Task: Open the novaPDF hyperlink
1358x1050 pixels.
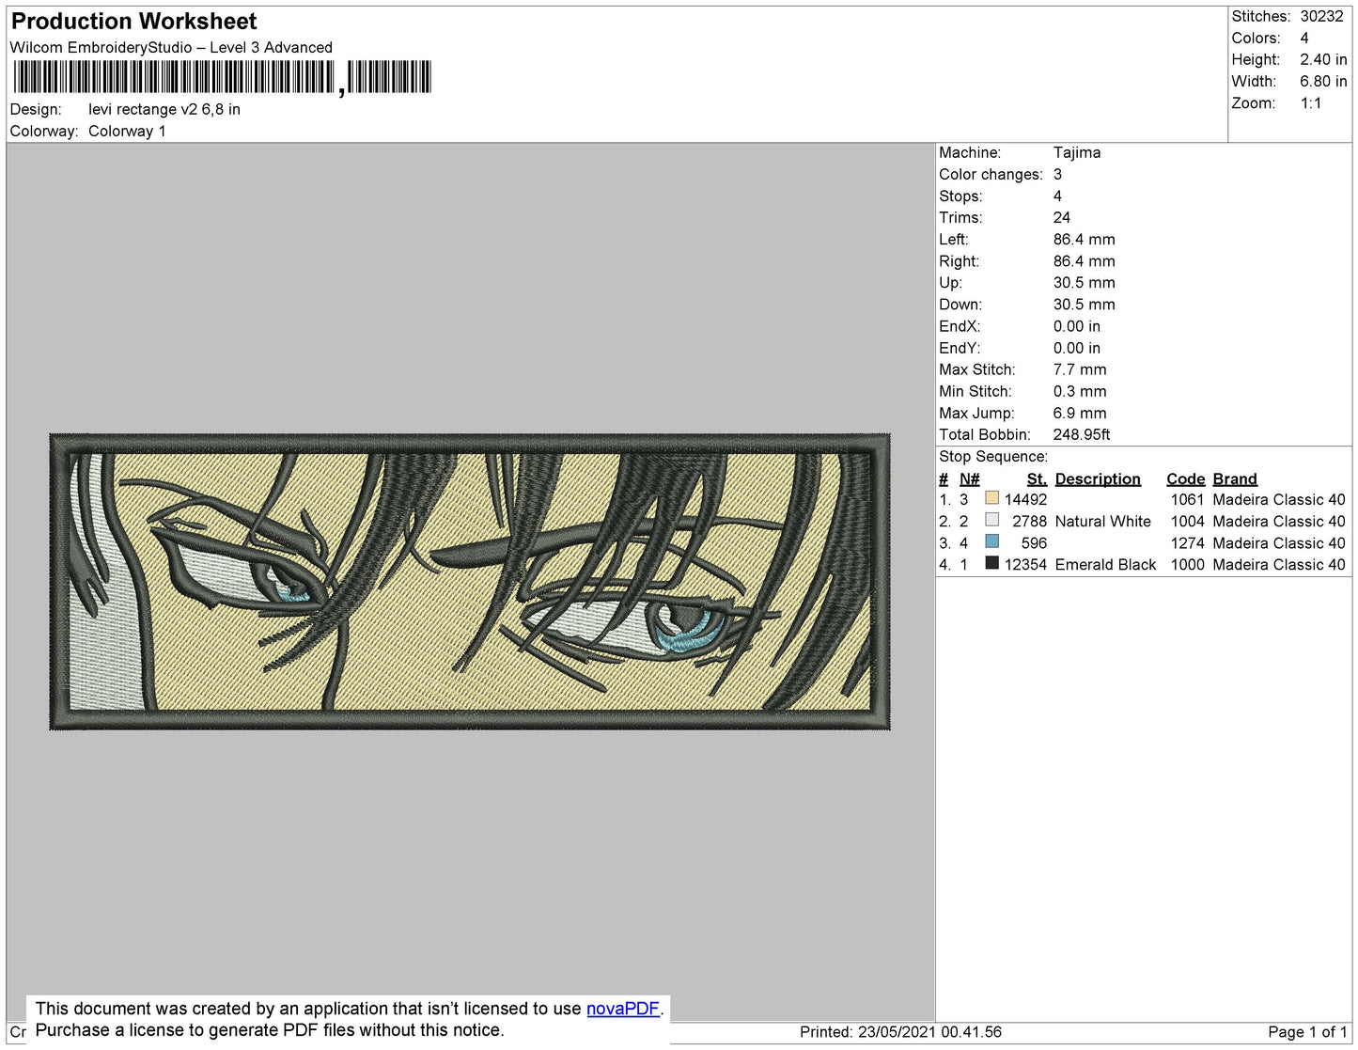Action: 623,1009
